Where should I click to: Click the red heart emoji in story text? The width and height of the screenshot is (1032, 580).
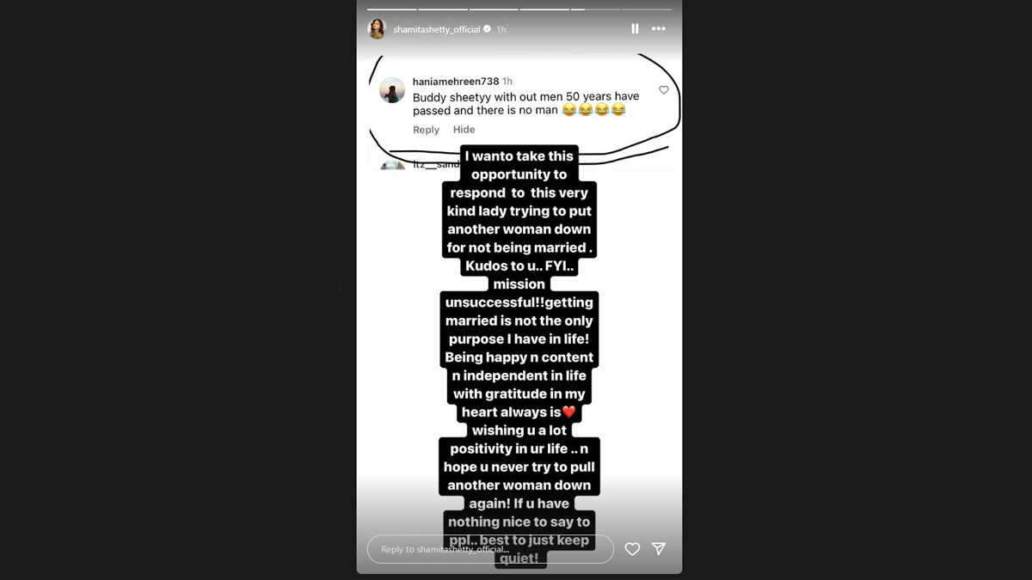pyautogui.click(x=568, y=412)
